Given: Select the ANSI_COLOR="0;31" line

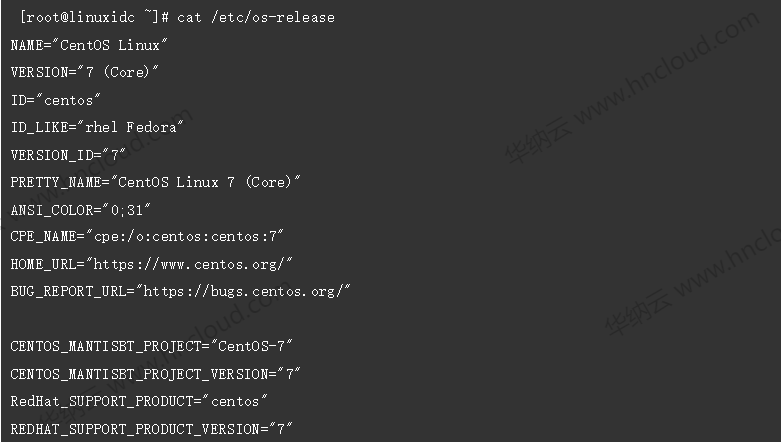Looking at the screenshot, I should click(x=80, y=210).
